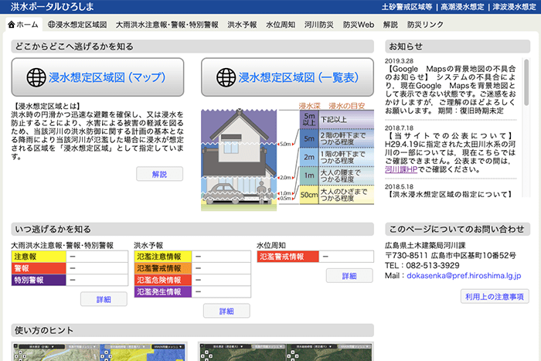Click 詳細 button under the 洪水予報 table
This screenshot has height=361, width=541.
[226, 311]
